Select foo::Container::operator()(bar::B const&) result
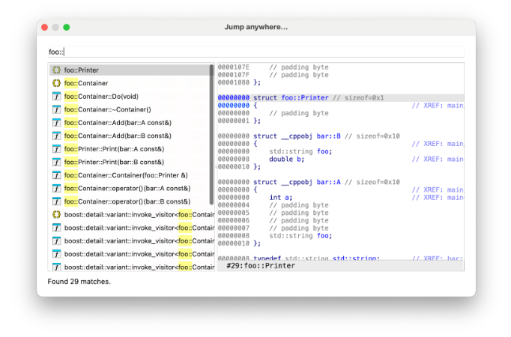 [x=127, y=201]
